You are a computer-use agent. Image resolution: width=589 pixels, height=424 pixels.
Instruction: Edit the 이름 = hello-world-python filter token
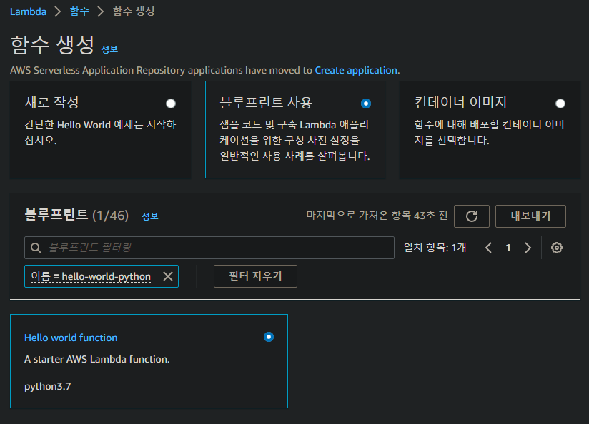coord(91,276)
